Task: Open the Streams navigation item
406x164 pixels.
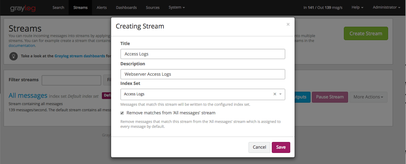Action: point(80,7)
